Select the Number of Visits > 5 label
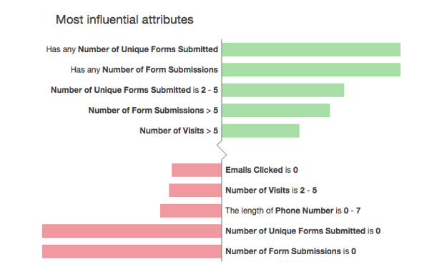The image size is (442, 267). point(179,131)
